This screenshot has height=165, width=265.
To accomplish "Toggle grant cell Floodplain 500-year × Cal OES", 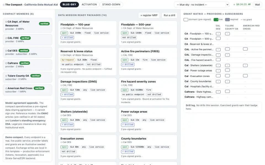I will click(218, 38).
